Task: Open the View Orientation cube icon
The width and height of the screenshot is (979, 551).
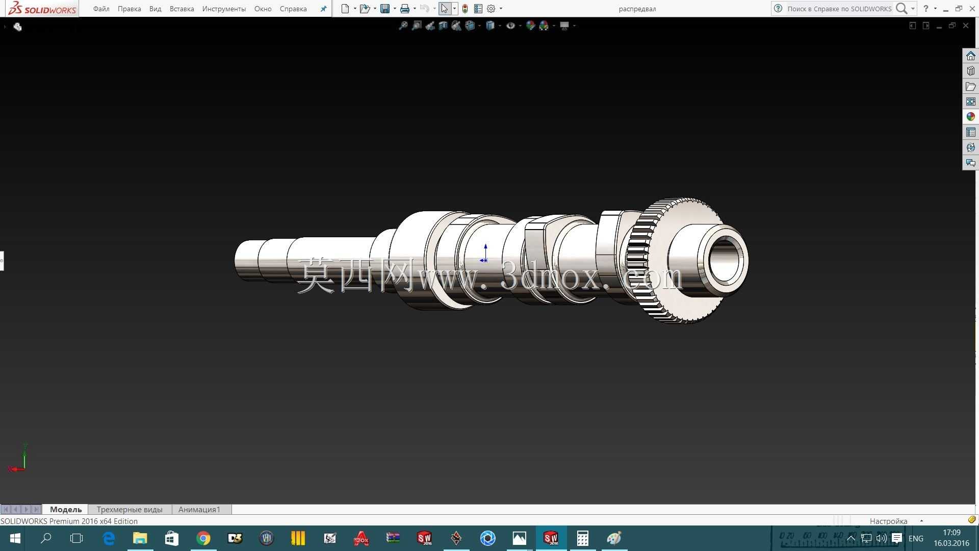Action: [470, 26]
